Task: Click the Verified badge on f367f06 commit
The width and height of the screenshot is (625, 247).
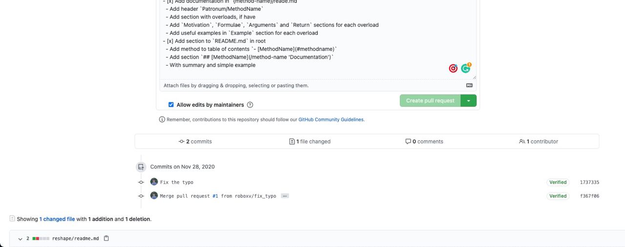Action: click(x=558, y=196)
